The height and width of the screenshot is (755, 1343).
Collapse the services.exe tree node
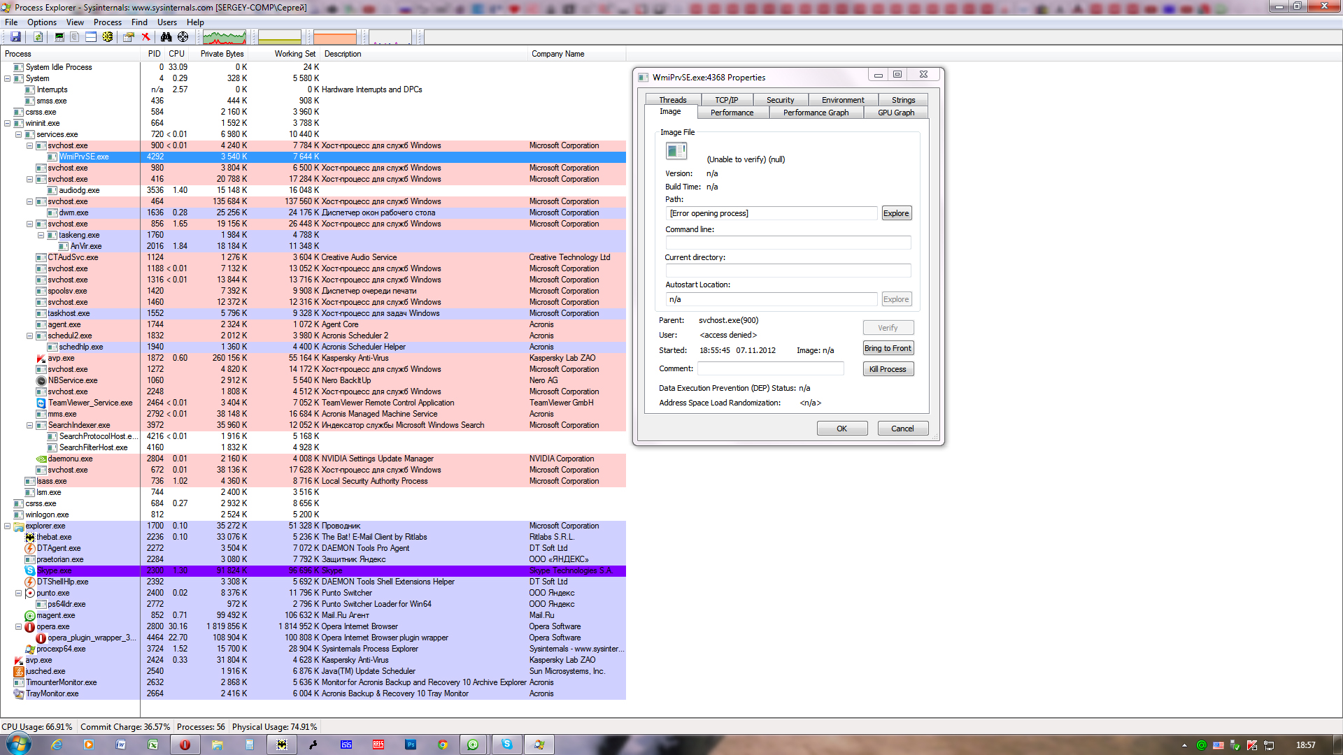[19, 134]
